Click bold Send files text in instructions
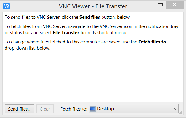Image resolution: width=186 pixels, height=118 pixels. [90, 17]
